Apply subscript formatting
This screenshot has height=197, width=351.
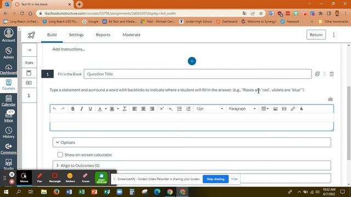click(x=171, y=109)
